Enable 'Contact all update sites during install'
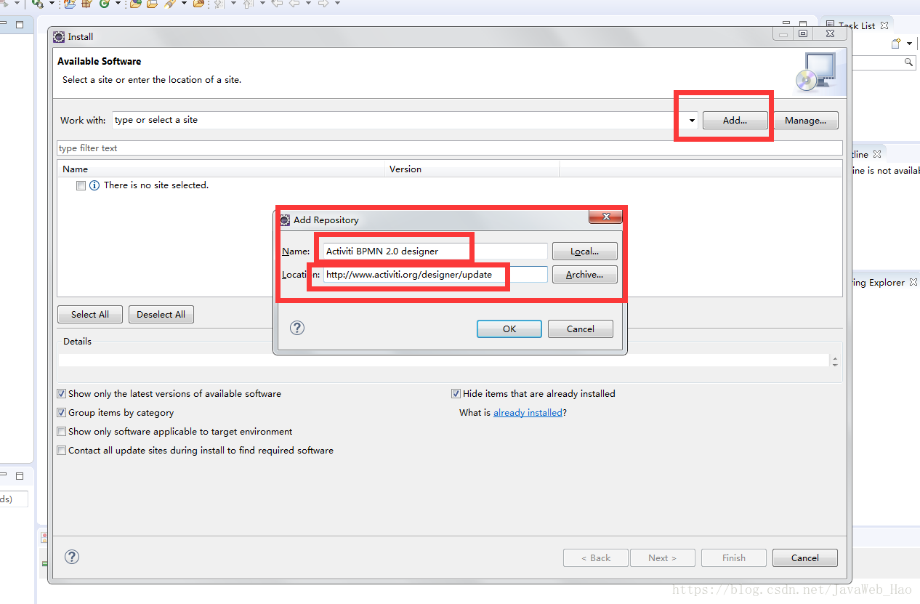This screenshot has height=604, width=920. (x=62, y=451)
